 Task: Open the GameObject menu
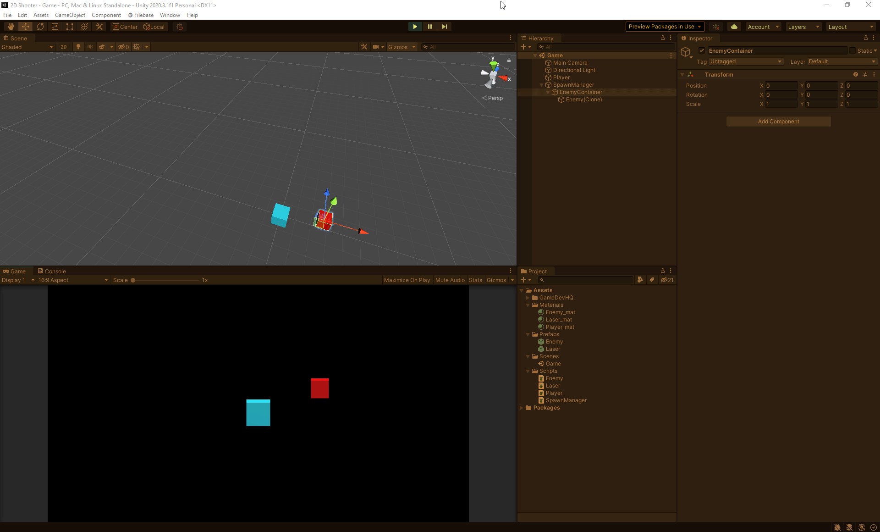point(70,15)
